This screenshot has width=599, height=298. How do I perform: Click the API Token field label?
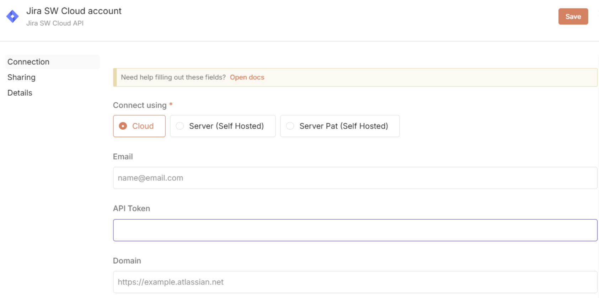[x=132, y=208]
